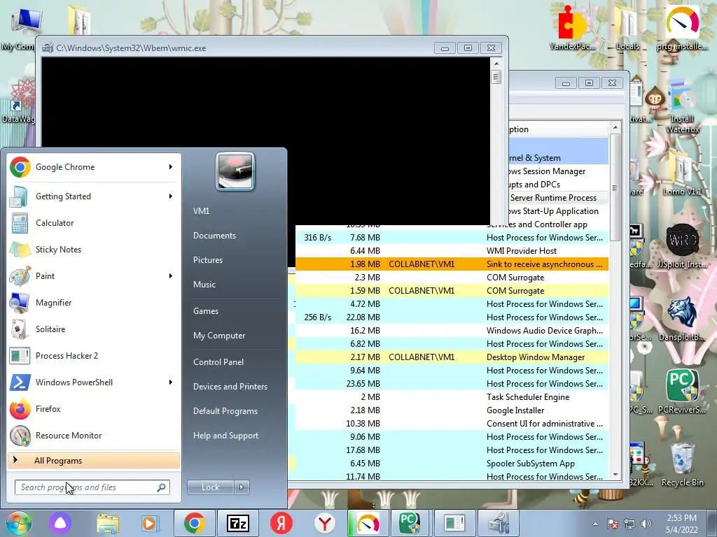Switch to Process Hacker taskbar button

click(454, 523)
